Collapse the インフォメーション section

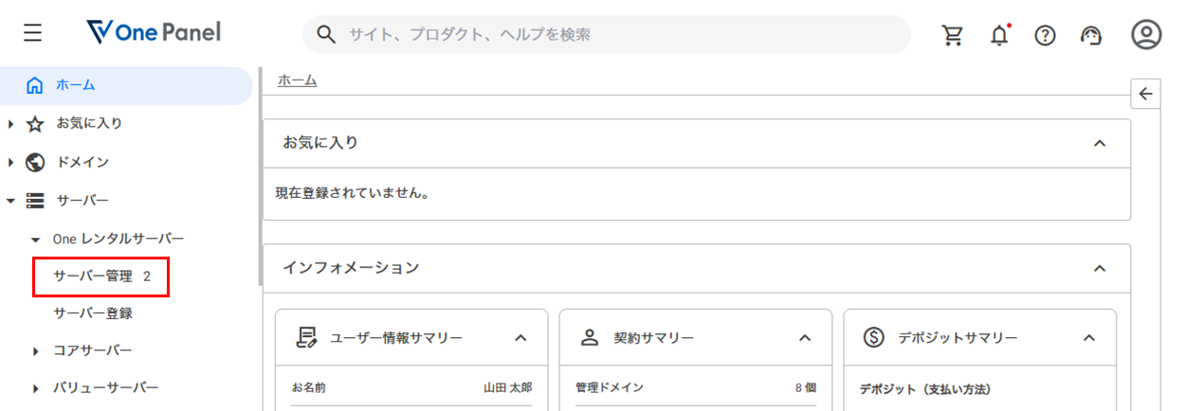click(1100, 268)
